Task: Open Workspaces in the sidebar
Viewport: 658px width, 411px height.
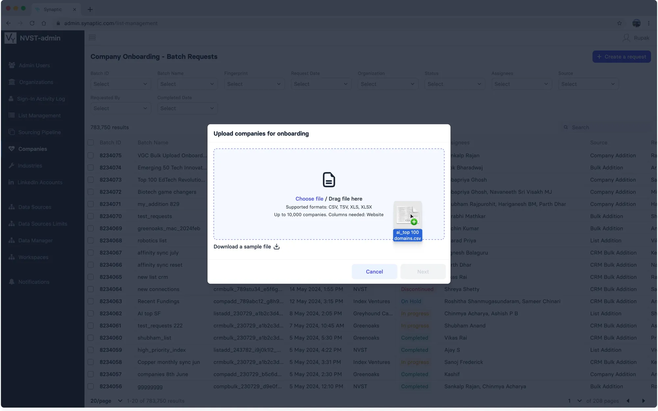Action: [33, 257]
